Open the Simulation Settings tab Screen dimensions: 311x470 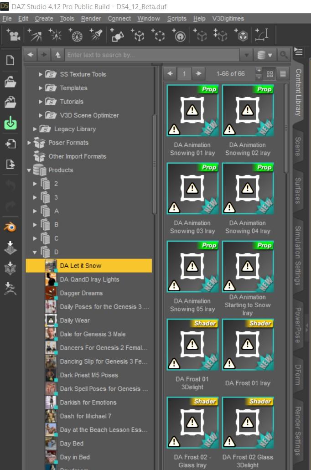[298, 255]
